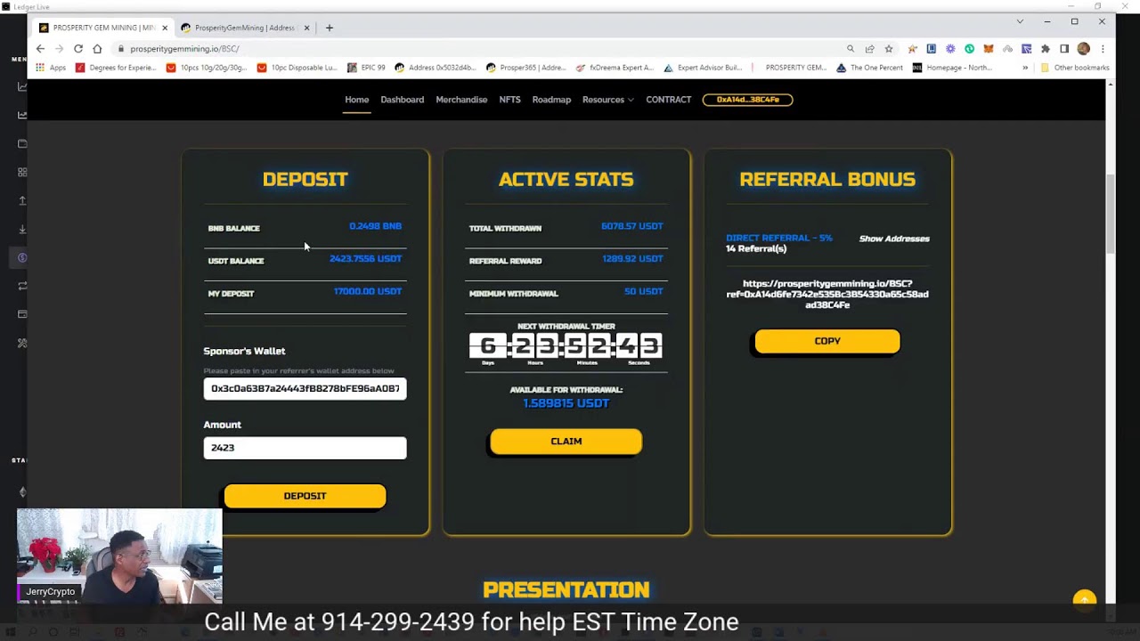Click the CLAIM button
This screenshot has height=641, width=1140.
click(x=566, y=442)
